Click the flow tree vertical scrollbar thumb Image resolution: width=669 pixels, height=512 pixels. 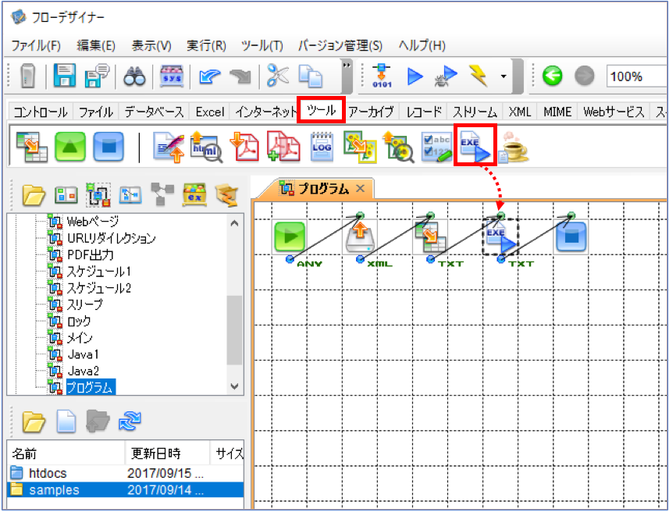(234, 329)
